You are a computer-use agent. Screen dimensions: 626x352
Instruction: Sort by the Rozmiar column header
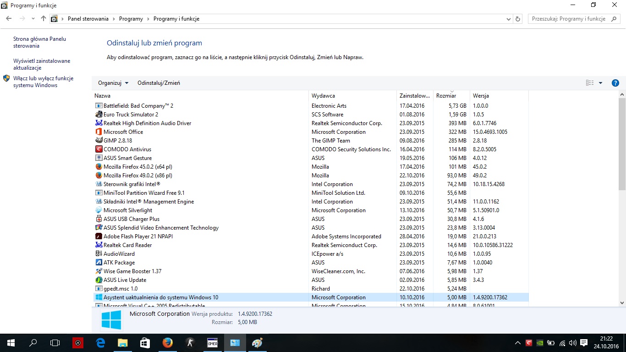click(x=451, y=96)
